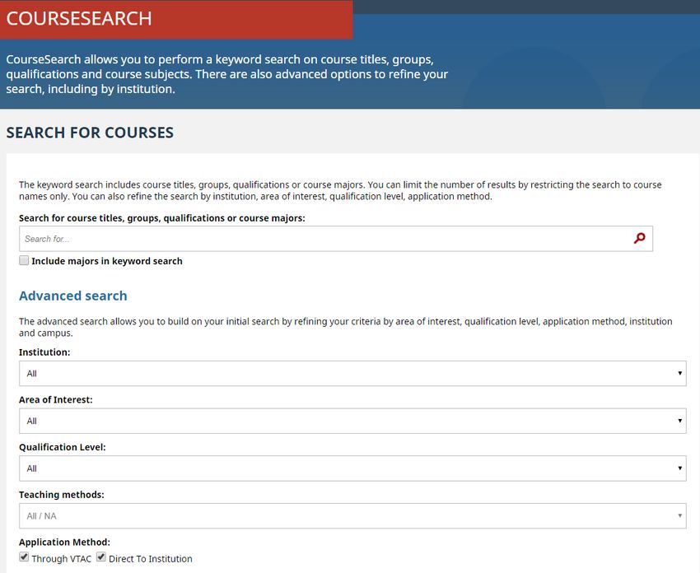This screenshot has width=700, height=573.
Task: Click the Institution dropdown arrow
Action: coord(679,373)
